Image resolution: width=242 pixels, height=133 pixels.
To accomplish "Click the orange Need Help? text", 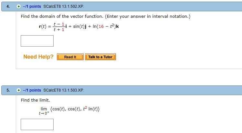I will 38,57.
